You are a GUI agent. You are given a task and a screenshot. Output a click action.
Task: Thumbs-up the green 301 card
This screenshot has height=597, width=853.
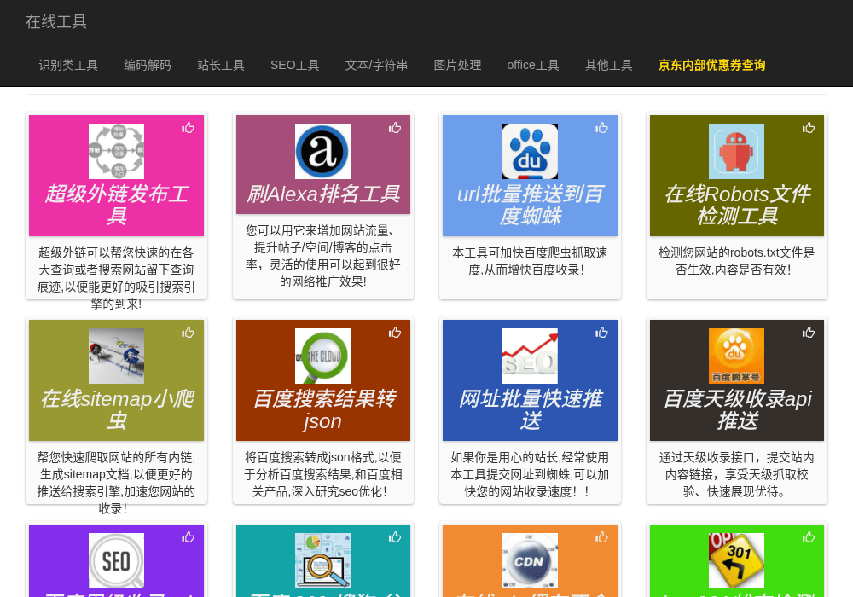click(x=809, y=537)
